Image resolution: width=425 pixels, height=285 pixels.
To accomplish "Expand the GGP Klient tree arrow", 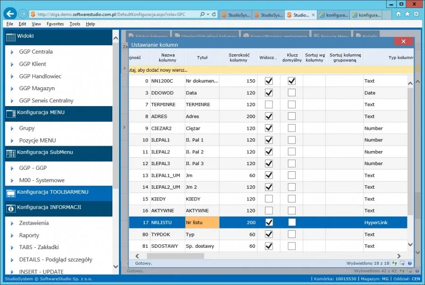I will click(x=12, y=64).
